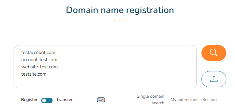Screen dimensions: 235x111
Task: Open the virtual keyboard icon
Action: [x=101, y=100]
